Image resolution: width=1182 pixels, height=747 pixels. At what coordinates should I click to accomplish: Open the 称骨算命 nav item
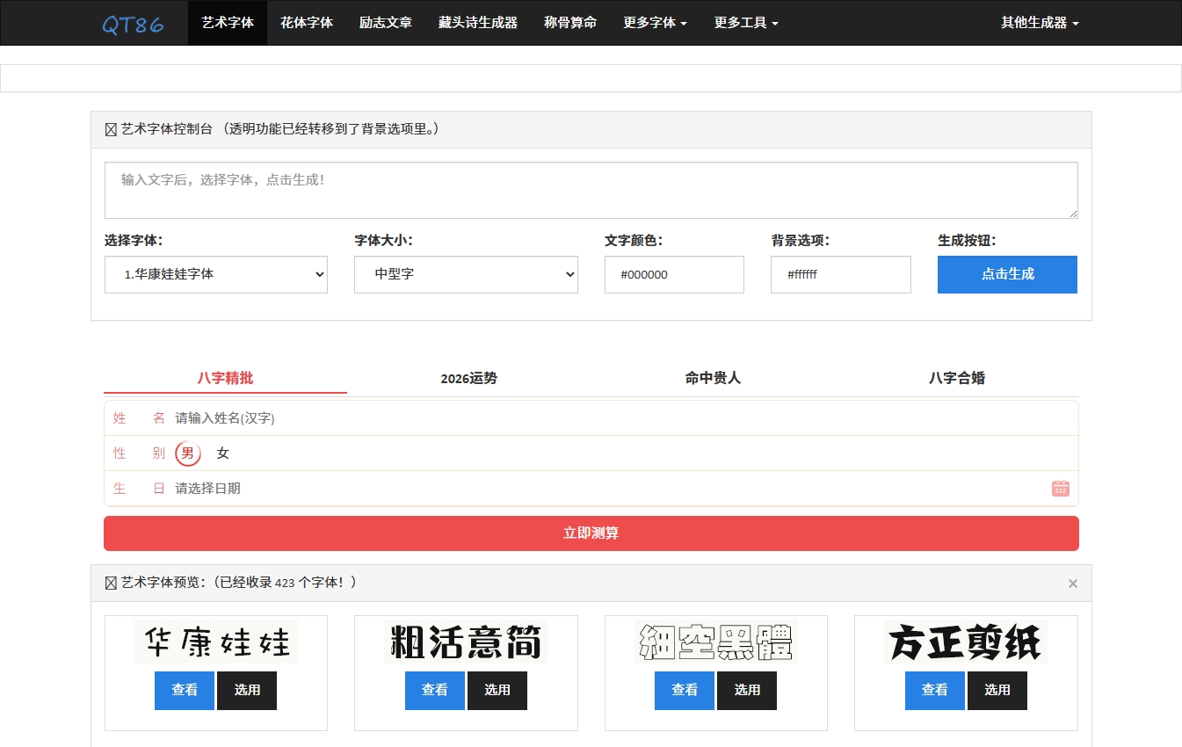(x=570, y=23)
